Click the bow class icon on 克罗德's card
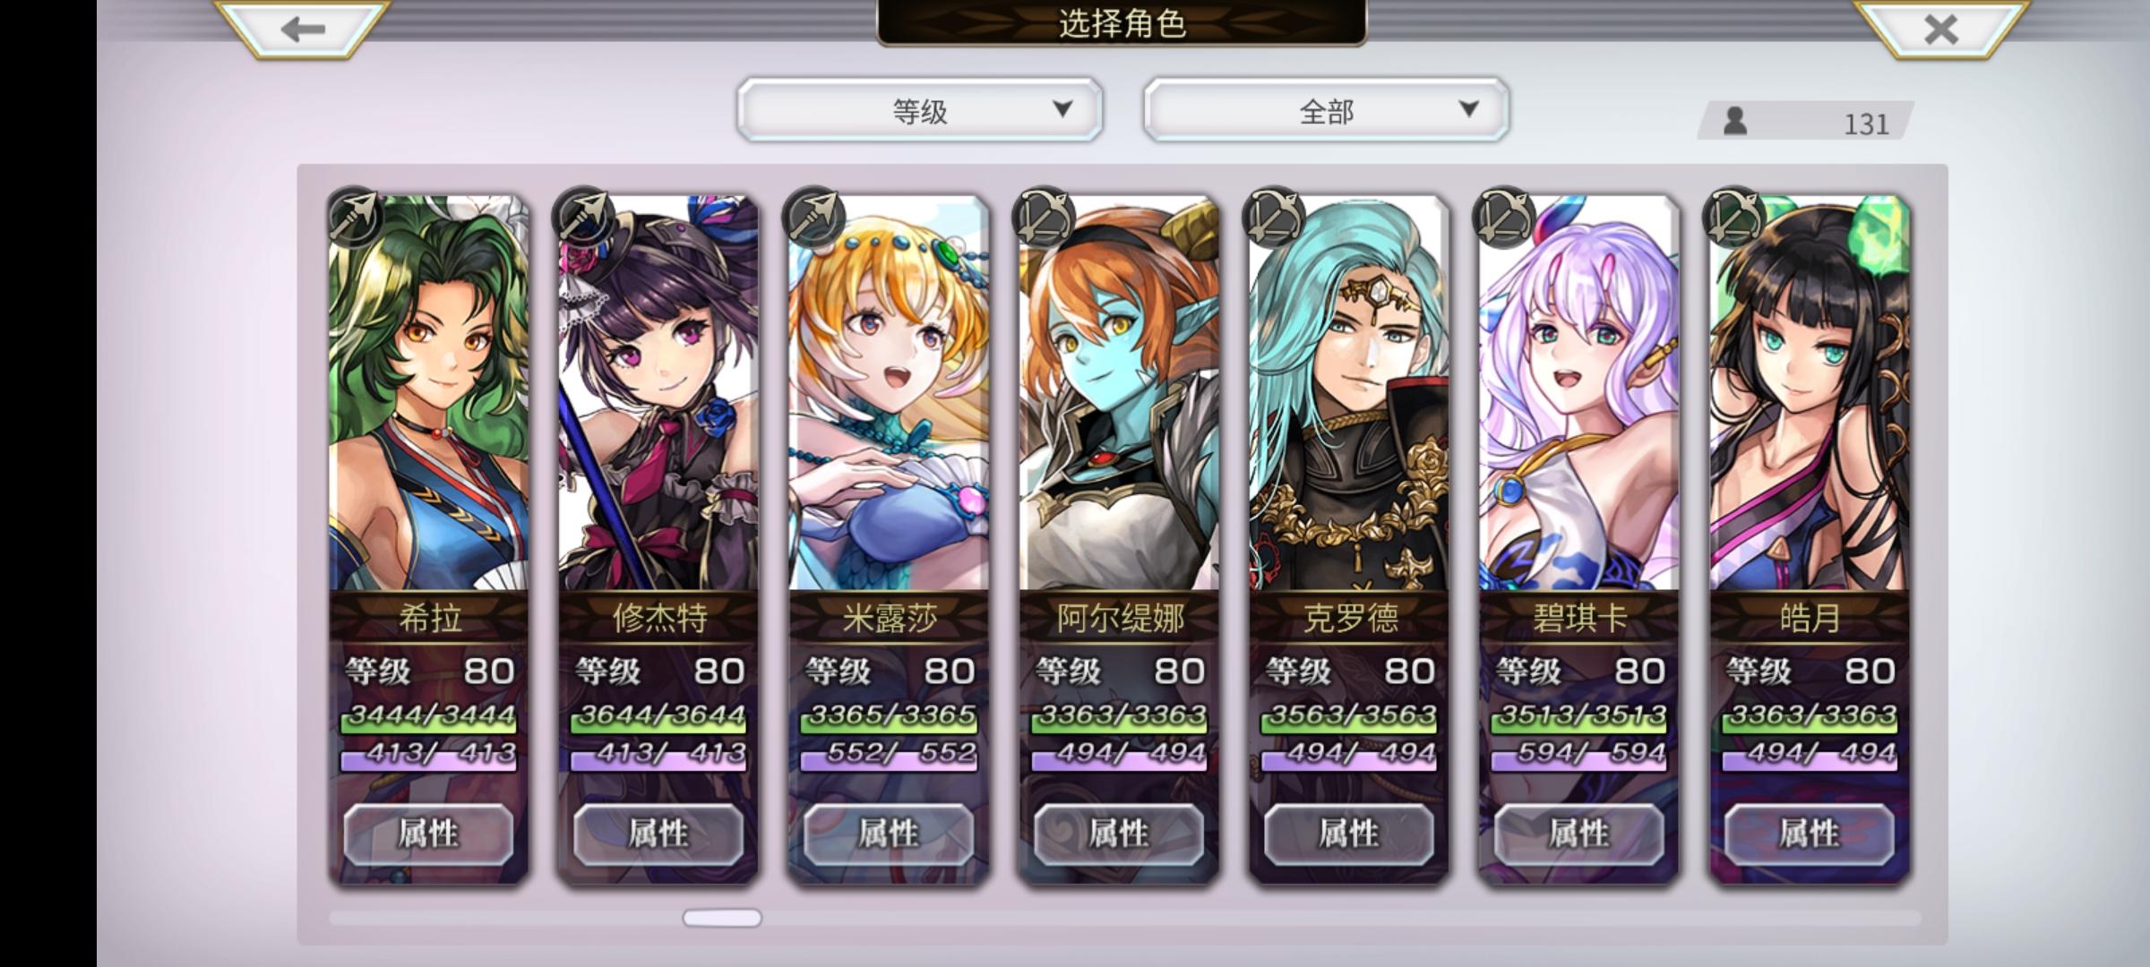The width and height of the screenshot is (2150, 967). point(1273,216)
